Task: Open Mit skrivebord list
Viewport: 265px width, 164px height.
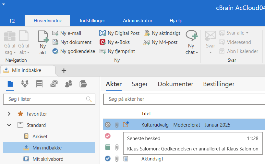Action: [x=48, y=159]
